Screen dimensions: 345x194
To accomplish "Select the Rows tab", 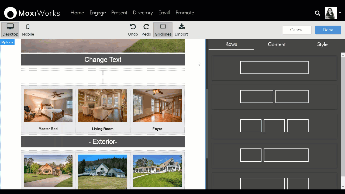I will tap(231, 44).
